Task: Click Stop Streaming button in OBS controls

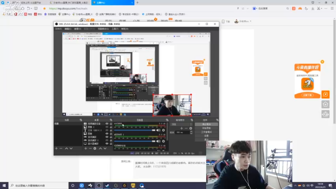Action: pos(206,124)
